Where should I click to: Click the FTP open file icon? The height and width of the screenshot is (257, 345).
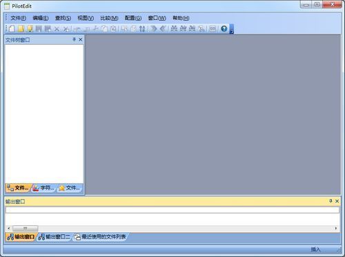30,29
